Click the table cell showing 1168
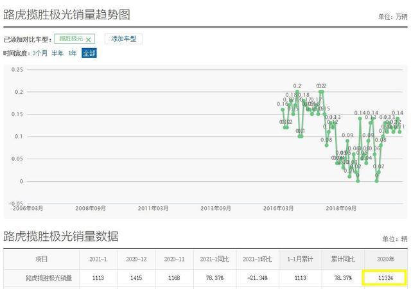The image size is (411, 289). coord(174,277)
